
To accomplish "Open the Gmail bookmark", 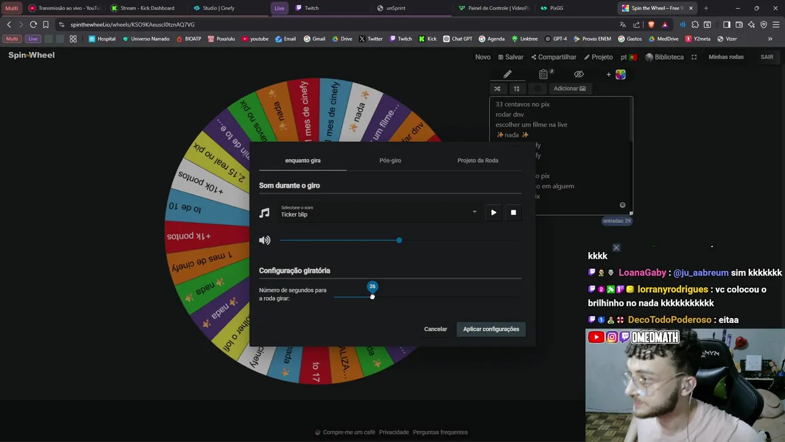I will pos(315,39).
